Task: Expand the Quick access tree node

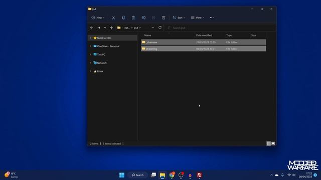Action: 90,38
